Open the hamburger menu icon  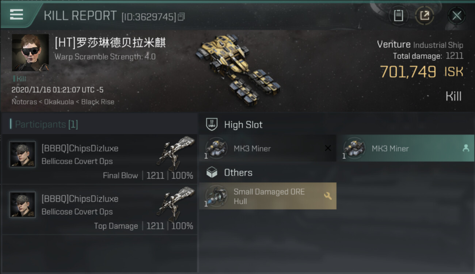pyautogui.click(x=16, y=14)
